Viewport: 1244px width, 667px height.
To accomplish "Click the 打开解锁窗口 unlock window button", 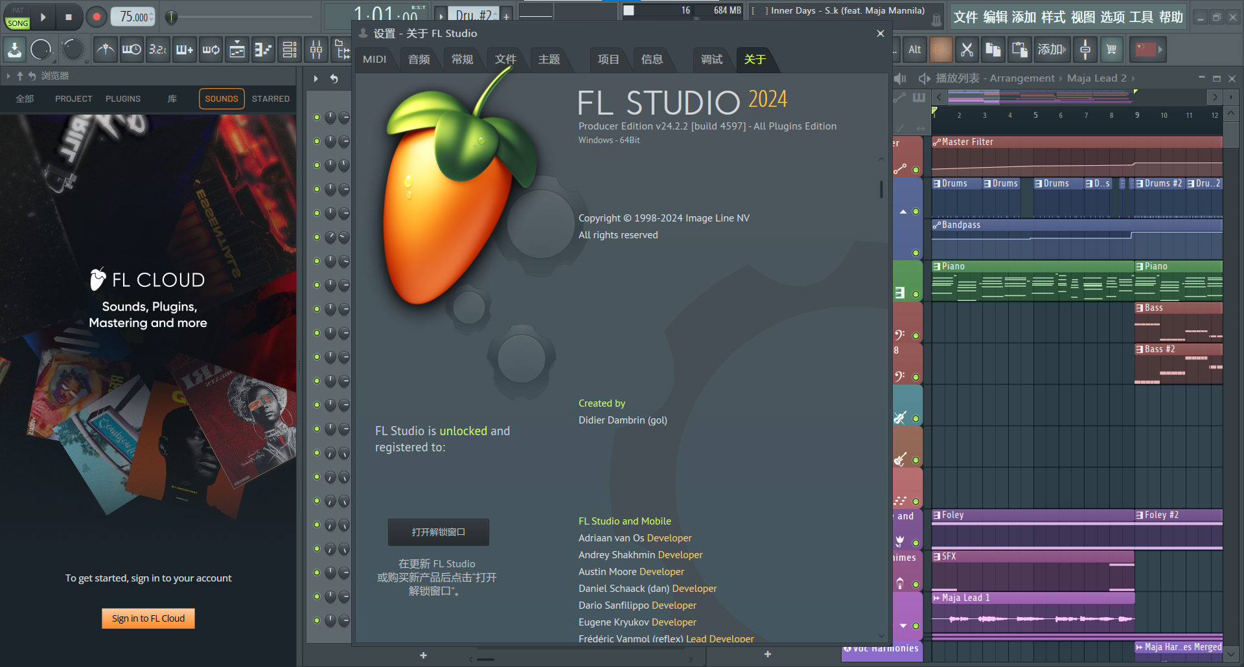I will [x=439, y=532].
